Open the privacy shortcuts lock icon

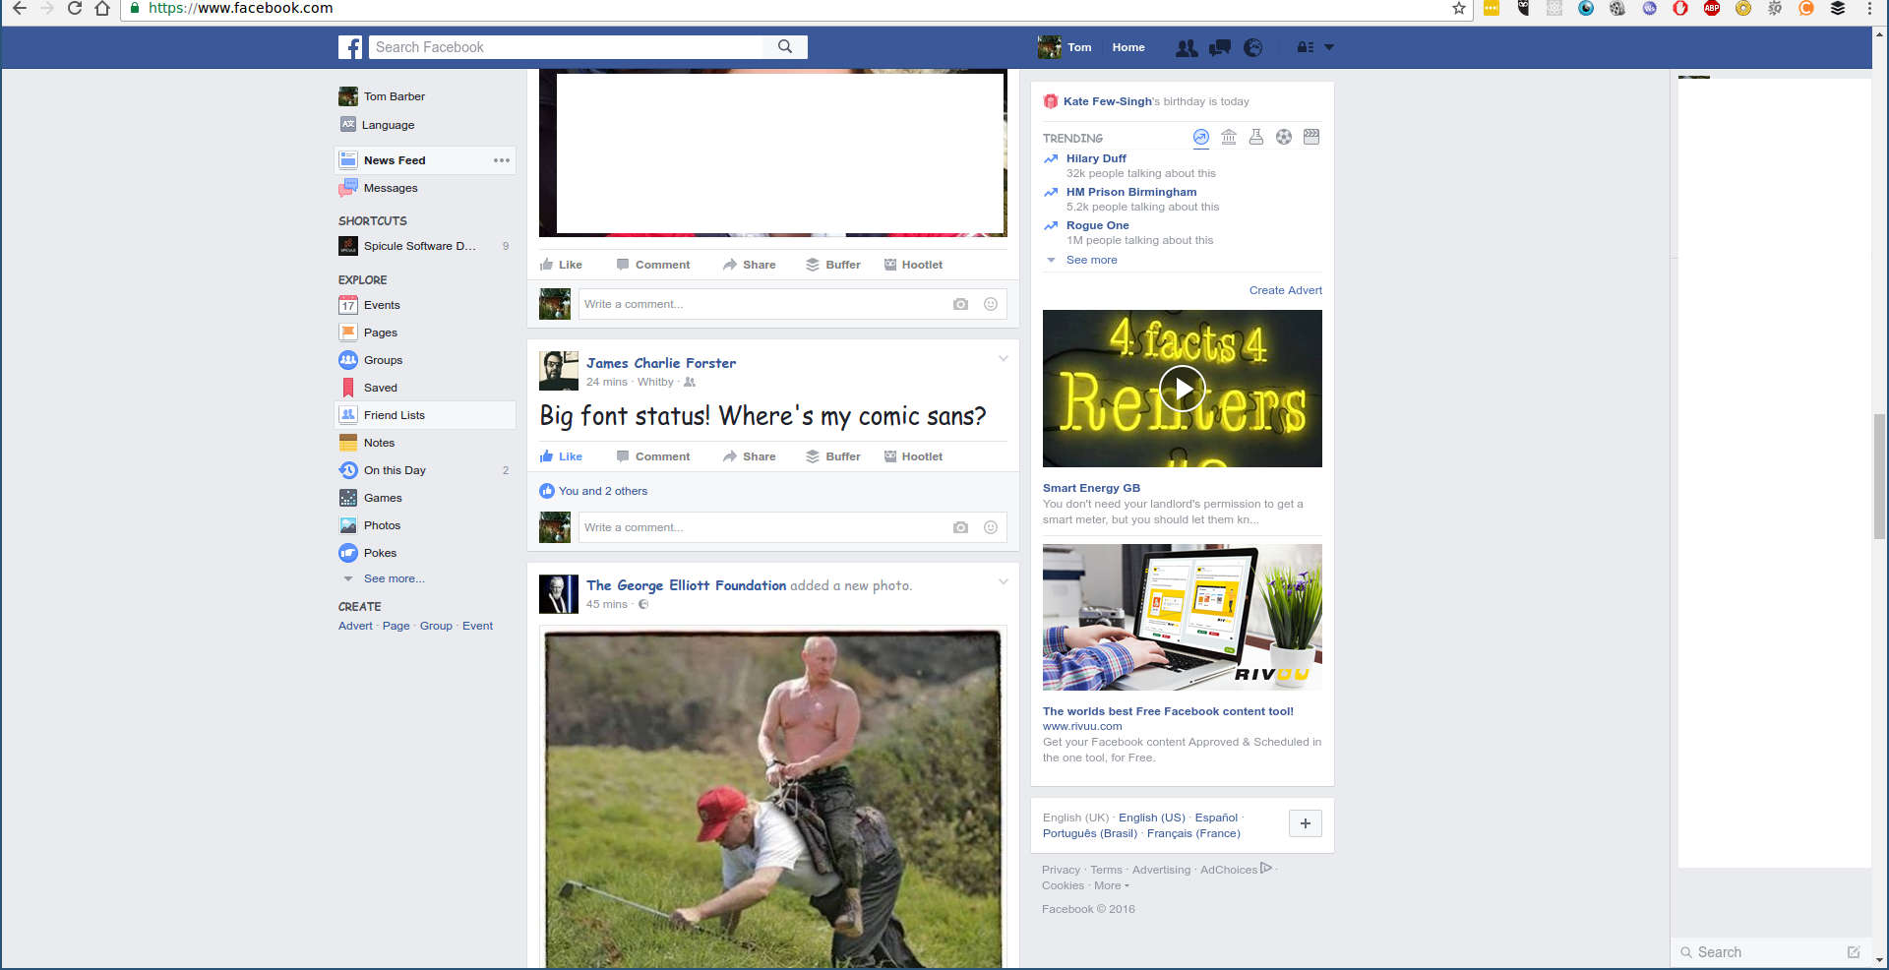point(1305,47)
